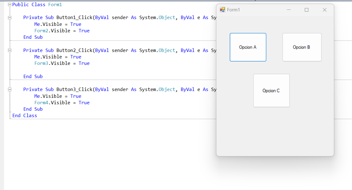Click End Sub of Button1_Click
The width and height of the screenshot is (352, 190).
coord(33,37)
